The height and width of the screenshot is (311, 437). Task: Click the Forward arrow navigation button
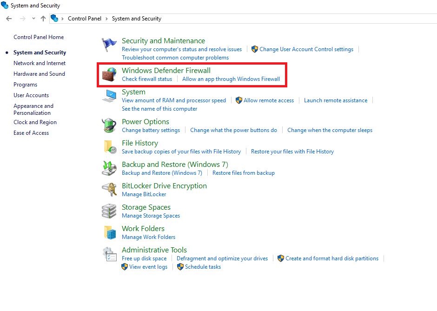23,19
